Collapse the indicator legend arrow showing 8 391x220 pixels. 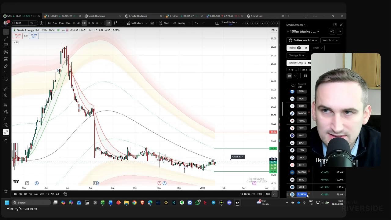[x=16, y=42]
